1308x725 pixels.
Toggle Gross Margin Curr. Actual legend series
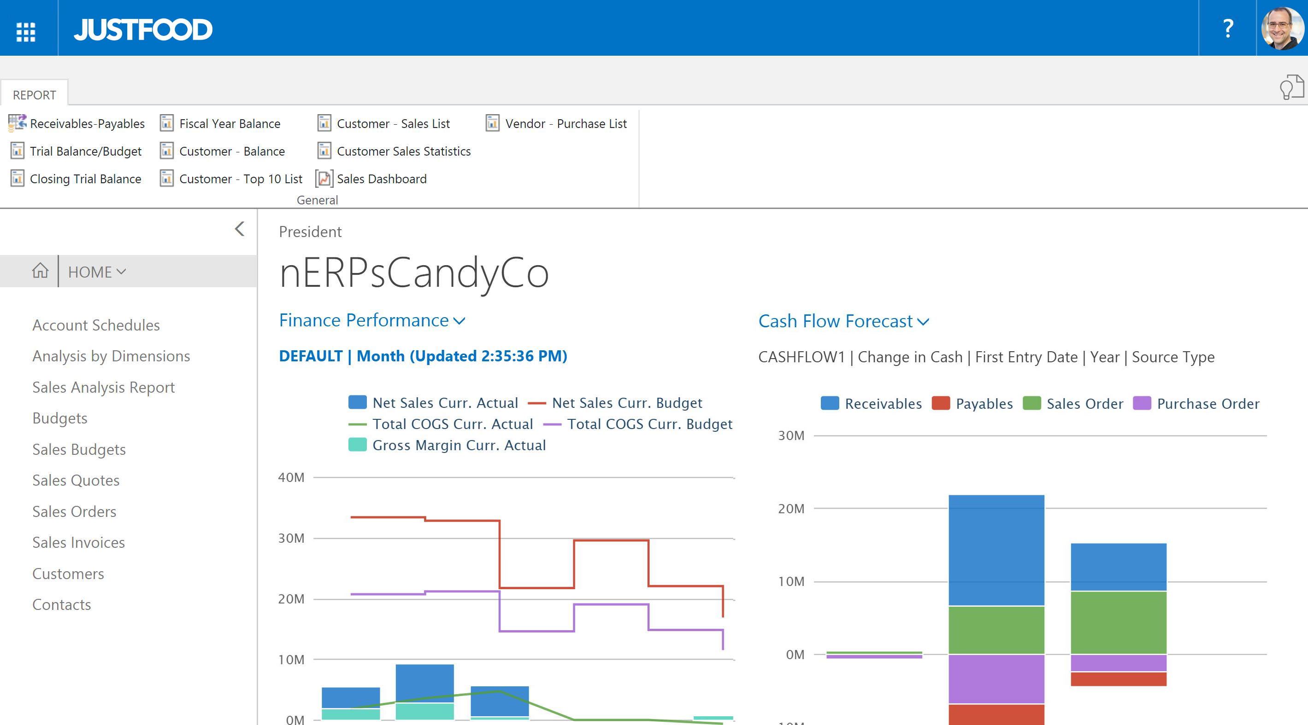tap(459, 446)
